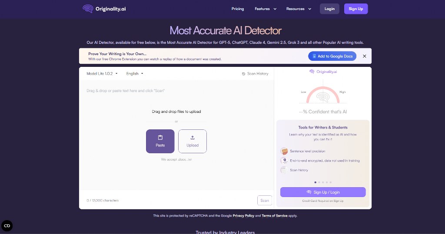Click the Scan history feature icon

click(284, 170)
